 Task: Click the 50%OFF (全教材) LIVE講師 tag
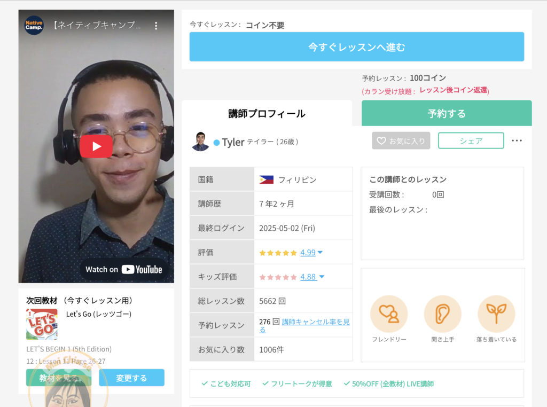click(x=389, y=383)
